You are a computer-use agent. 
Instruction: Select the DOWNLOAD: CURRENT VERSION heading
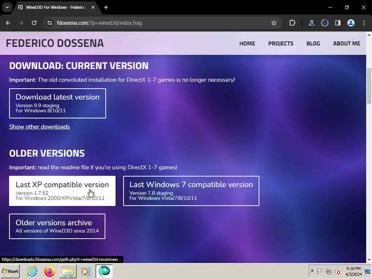point(79,66)
